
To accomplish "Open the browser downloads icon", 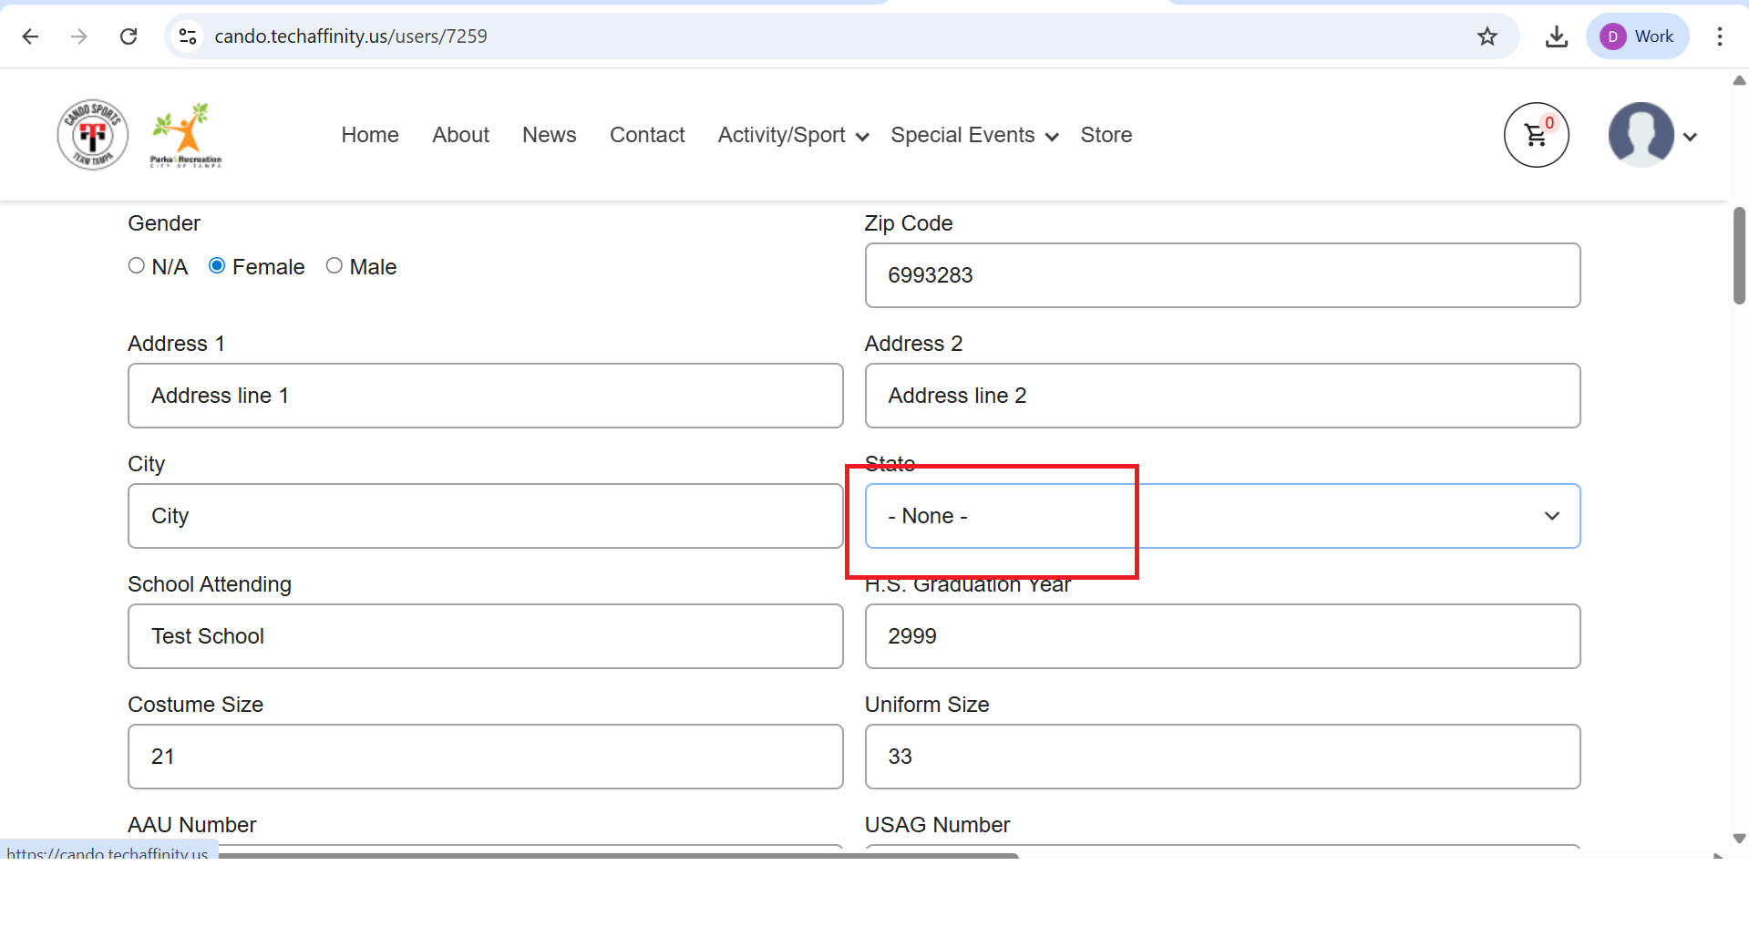I will click(1557, 36).
